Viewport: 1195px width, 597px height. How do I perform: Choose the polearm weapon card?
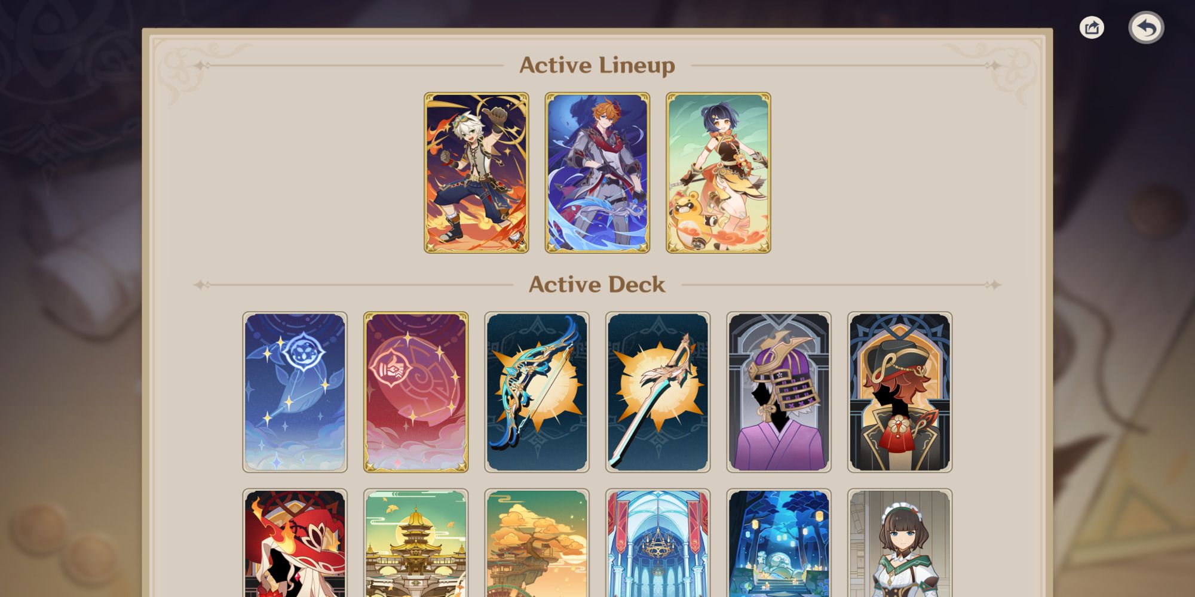click(x=658, y=392)
